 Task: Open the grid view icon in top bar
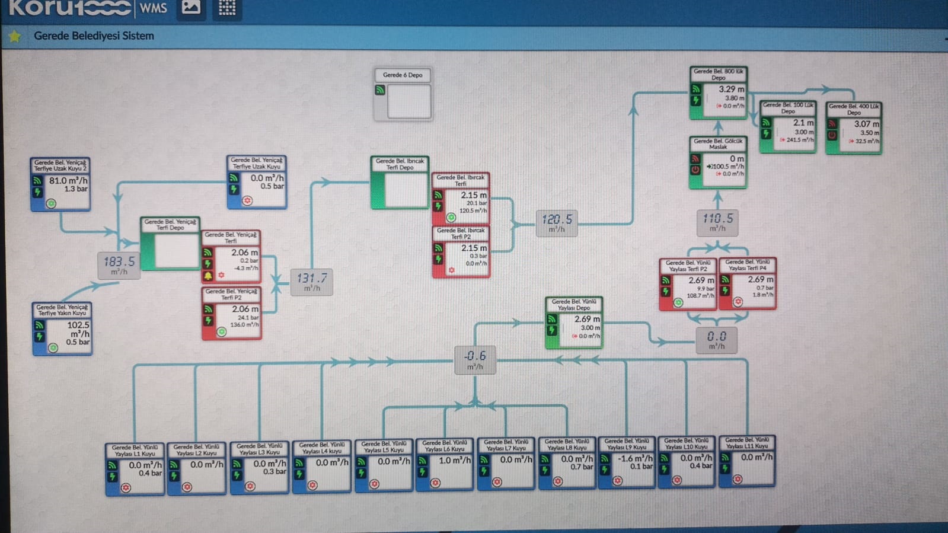(227, 8)
